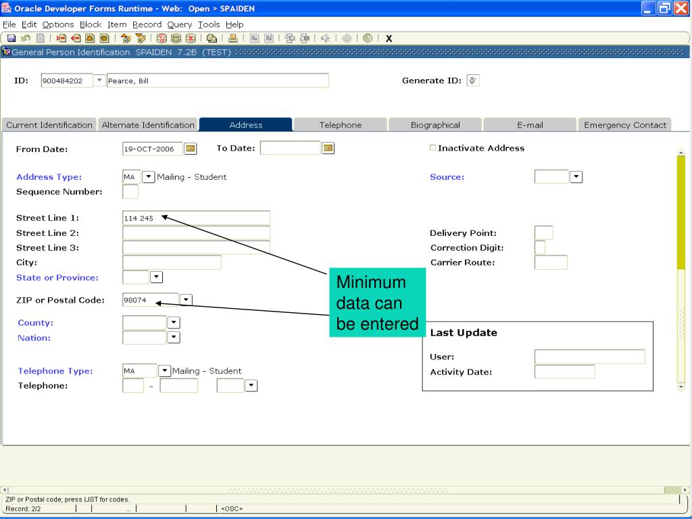Switch to the Telephone tab

pyautogui.click(x=341, y=125)
